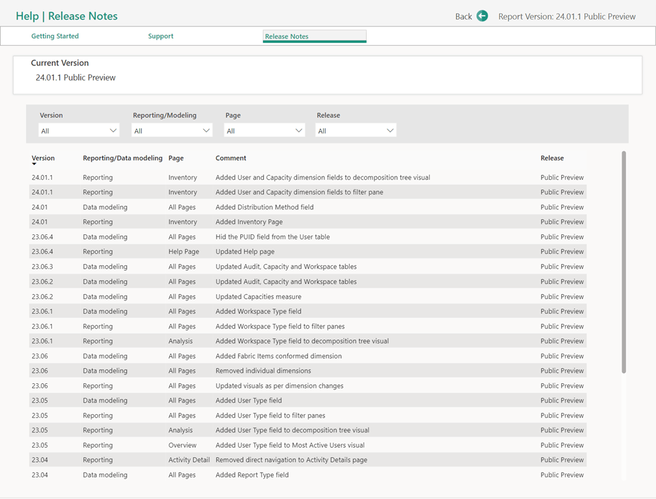
Task: Switch to the Getting Started tab
Action: 55,36
